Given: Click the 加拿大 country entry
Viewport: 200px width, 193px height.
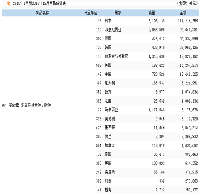Looking at the screenshot, I should [110, 145].
